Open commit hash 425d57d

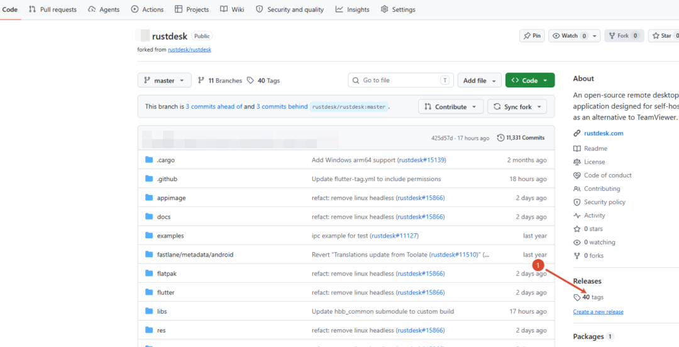(441, 138)
